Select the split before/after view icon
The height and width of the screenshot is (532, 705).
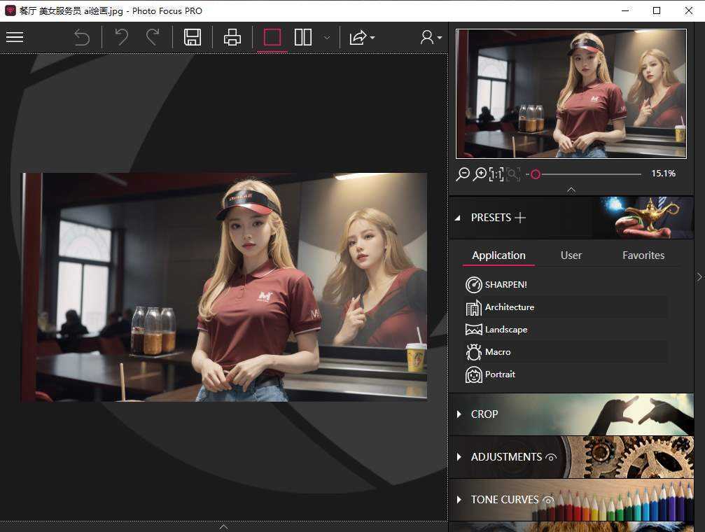point(302,37)
